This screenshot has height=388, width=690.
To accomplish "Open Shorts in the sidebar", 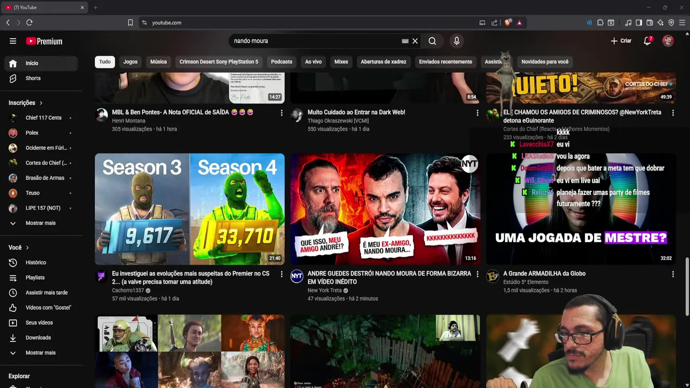I will click(41, 78).
